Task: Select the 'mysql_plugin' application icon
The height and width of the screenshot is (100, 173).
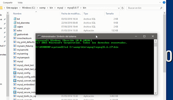Action: point(15,88)
